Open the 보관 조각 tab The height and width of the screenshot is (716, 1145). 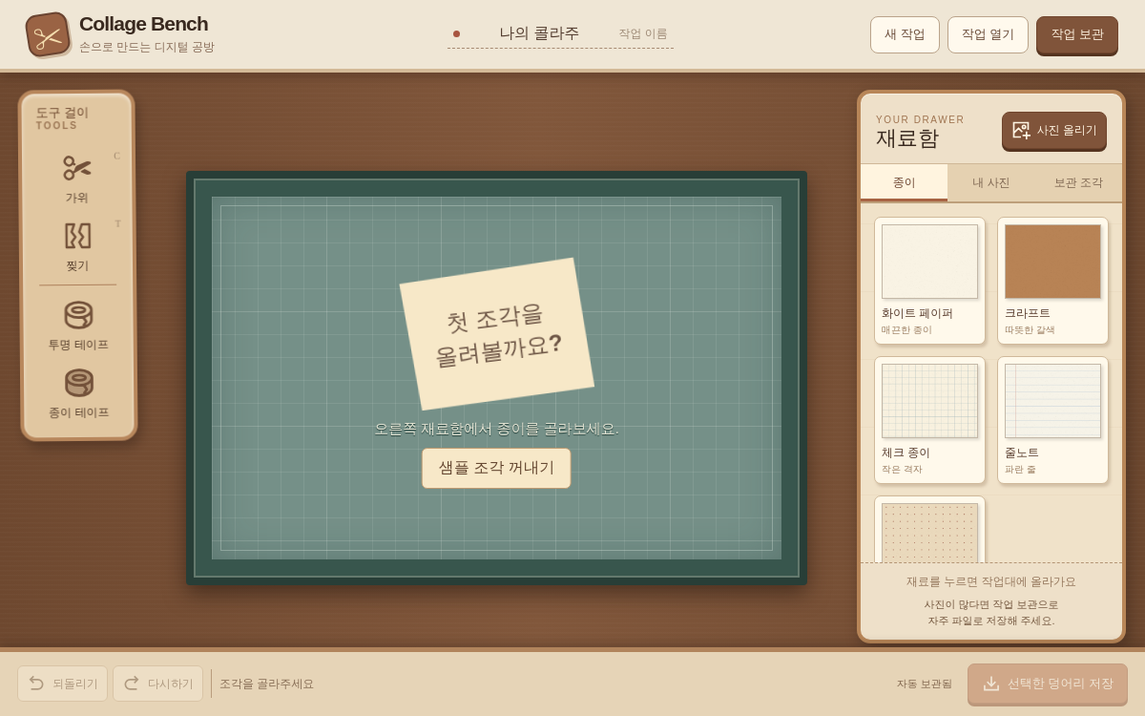(x=1078, y=182)
